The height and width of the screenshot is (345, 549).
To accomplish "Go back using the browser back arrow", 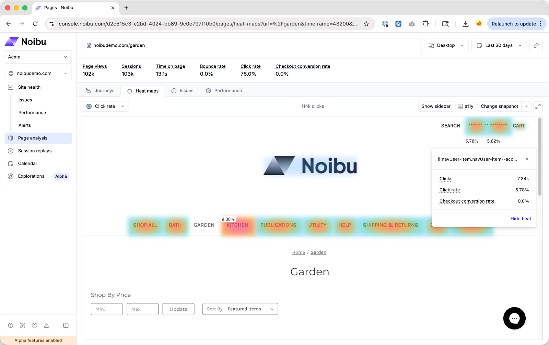I will tap(9, 24).
